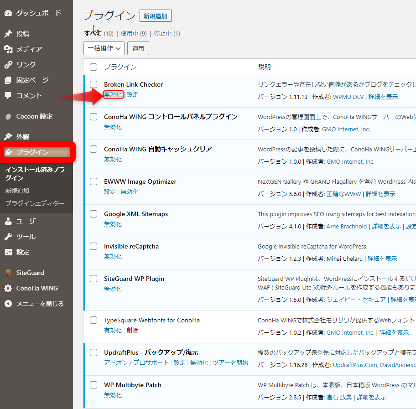The height and width of the screenshot is (409, 416).
Task: Deactivate ConoHa WING コントロールパネルプラグイン
Action: click(113, 127)
